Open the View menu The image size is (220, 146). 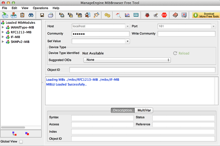tap(25, 8)
